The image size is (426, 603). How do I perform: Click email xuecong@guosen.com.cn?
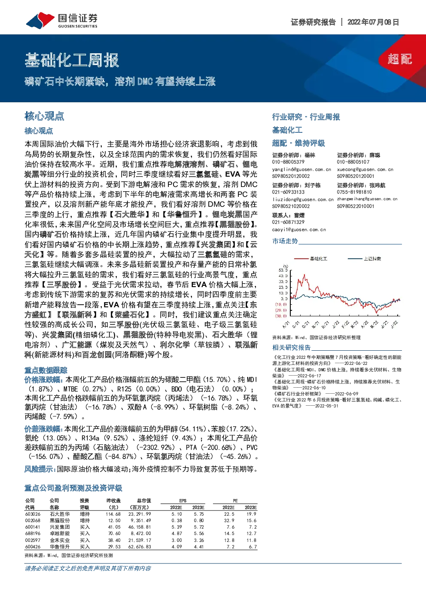(365, 169)
